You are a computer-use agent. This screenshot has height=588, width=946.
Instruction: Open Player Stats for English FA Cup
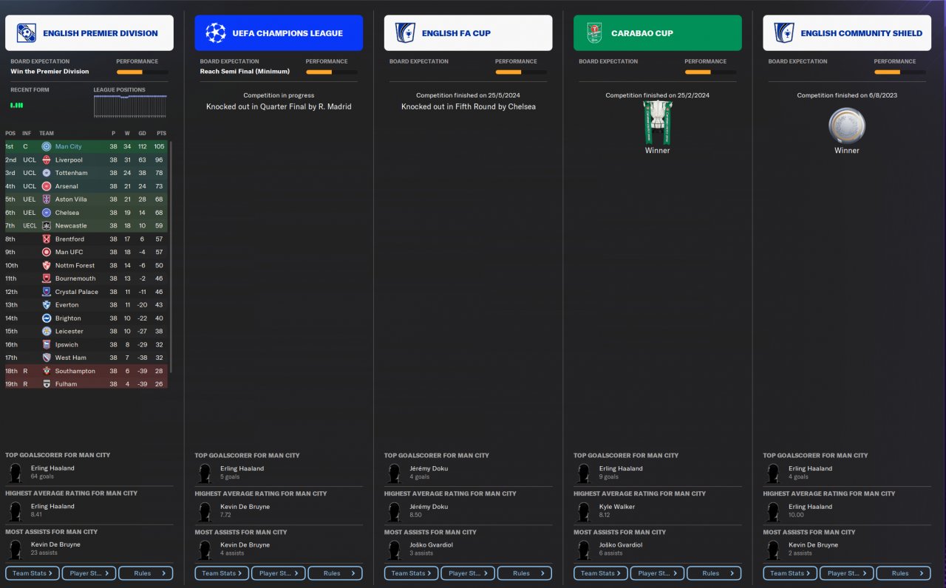[x=469, y=573]
